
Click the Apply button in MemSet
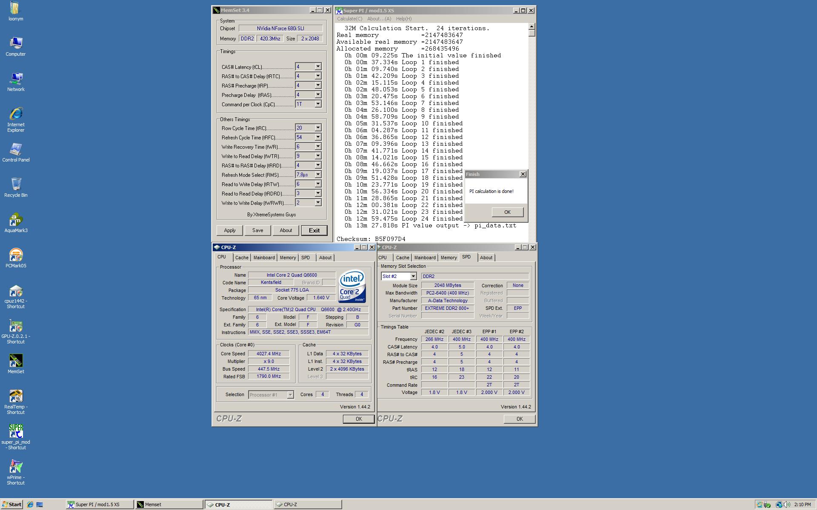click(230, 230)
